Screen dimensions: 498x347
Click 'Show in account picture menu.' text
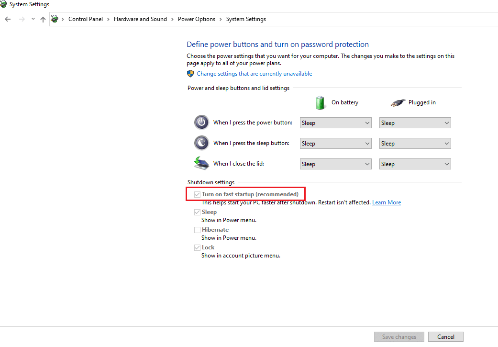(x=241, y=256)
